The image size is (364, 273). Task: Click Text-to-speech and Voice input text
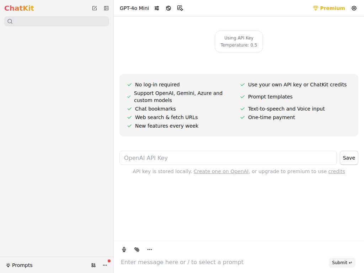pyautogui.click(x=286, y=109)
